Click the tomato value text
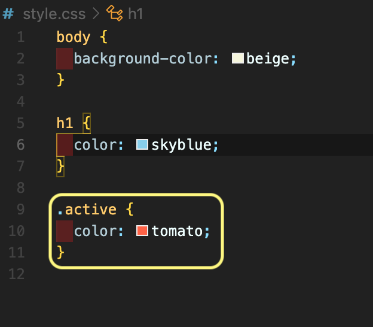Screen dimensions: 373x327 coord(177,231)
